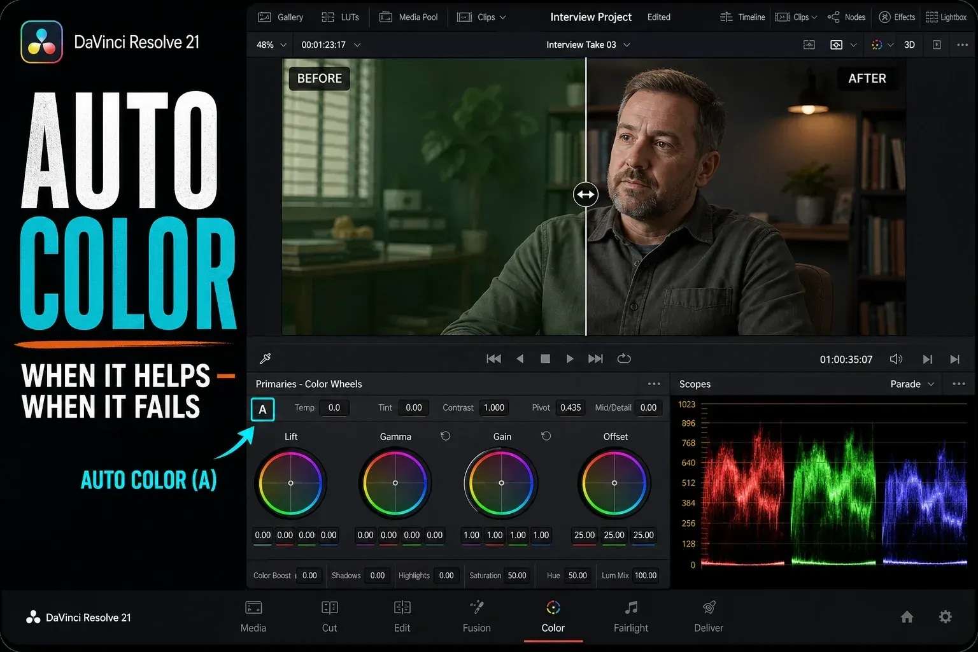978x652 pixels.
Task: Toggle loop playback
Action: point(624,358)
